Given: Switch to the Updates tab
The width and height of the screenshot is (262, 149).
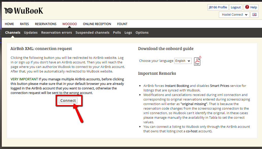Looking at the screenshot, I should (x=31, y=33).
